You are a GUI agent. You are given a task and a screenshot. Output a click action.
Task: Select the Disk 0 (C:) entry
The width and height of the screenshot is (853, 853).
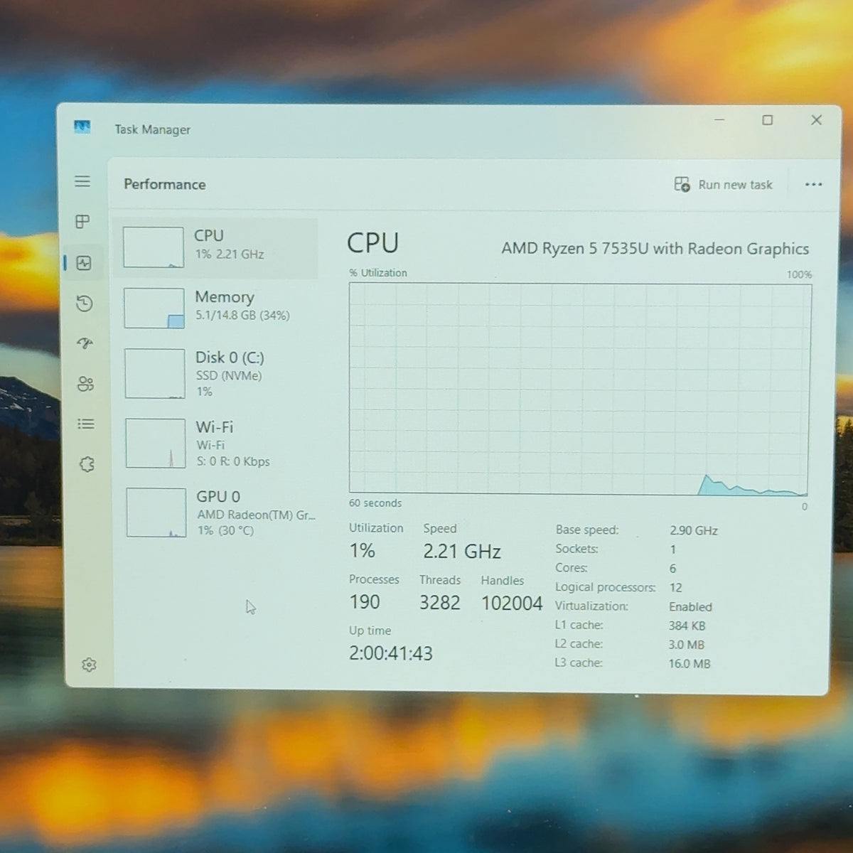215,374
